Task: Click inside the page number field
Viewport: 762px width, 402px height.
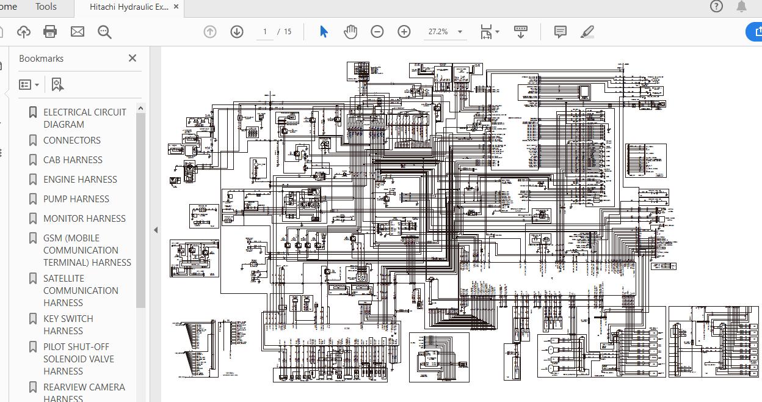Action: click(x=265, y=31)
